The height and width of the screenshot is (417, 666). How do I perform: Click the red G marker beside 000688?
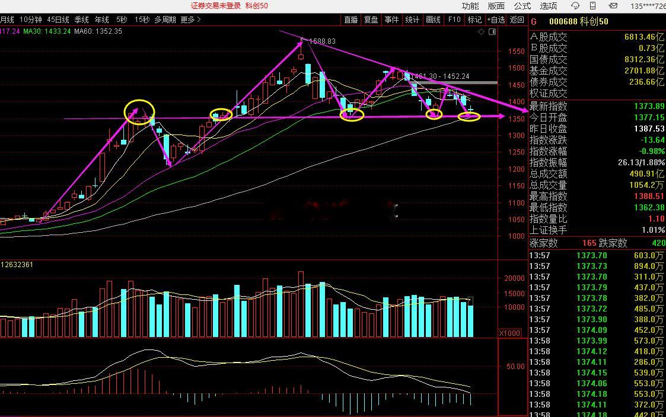point(534,22)
